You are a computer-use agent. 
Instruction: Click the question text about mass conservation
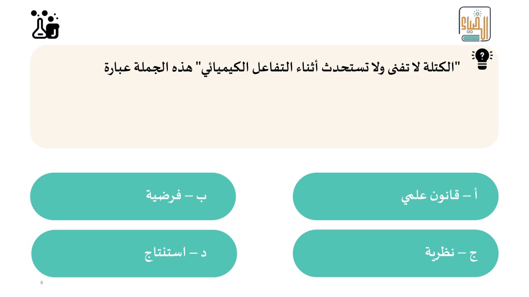click(282, 67)
